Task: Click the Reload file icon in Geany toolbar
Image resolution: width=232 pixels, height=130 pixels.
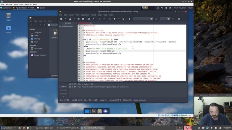Action: 89,19
